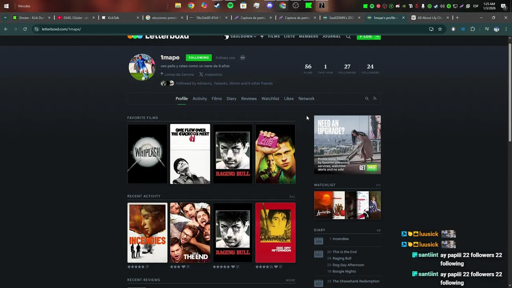Open the Incendies recent activity poster
The height and width of the screenshot is (288, 512).
[147, 232]
